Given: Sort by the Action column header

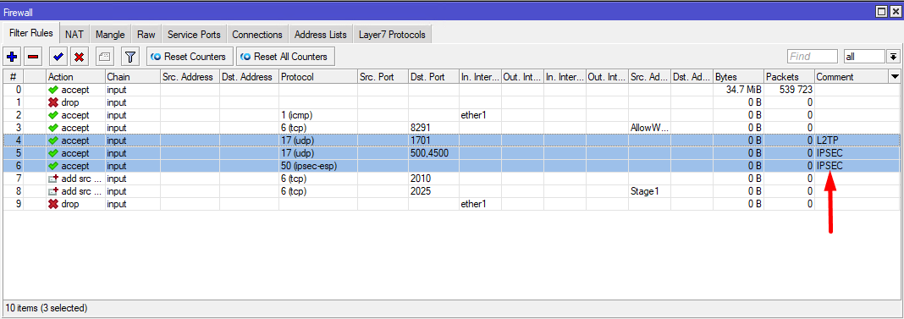Looking at the screenshot, I should pyautogui.click(x=75, y=77).
